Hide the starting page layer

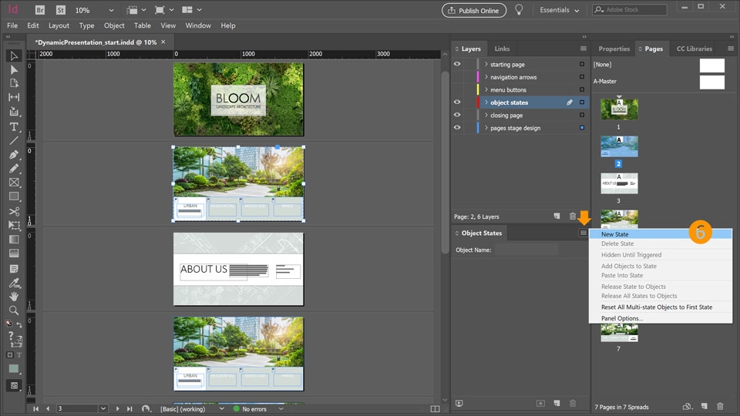tap(457, 64)
